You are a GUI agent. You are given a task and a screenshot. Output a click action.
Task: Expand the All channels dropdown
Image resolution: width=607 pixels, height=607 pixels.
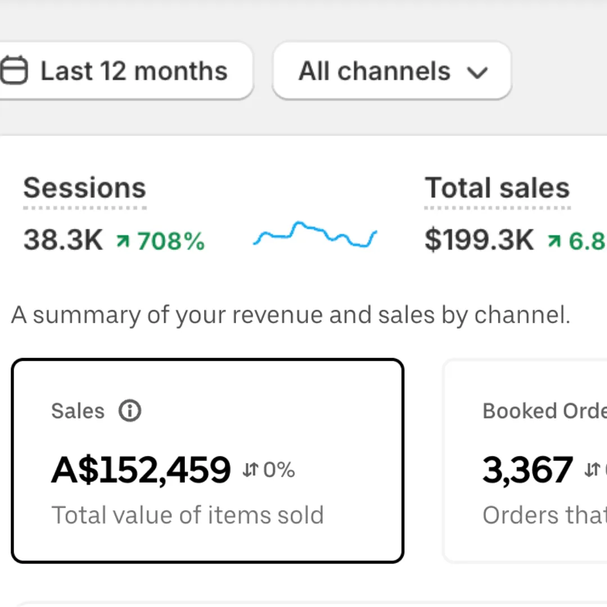coord(391,71)
